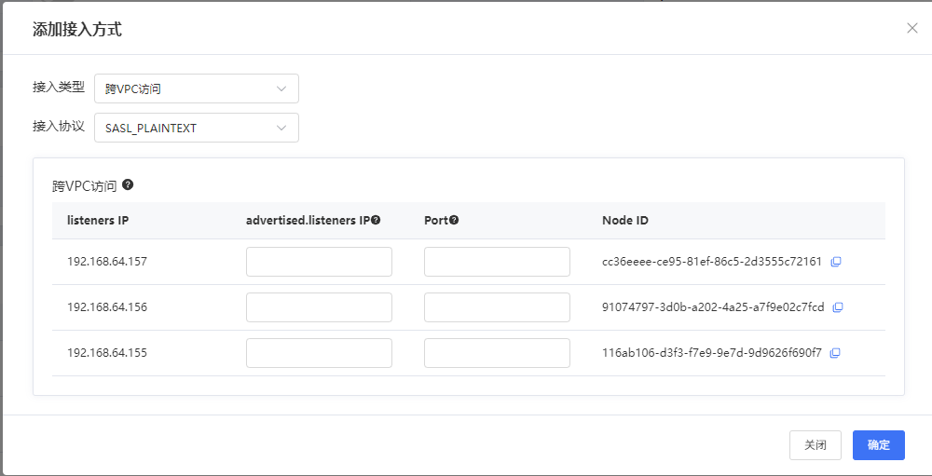Click the help icon beside the 跨VPC访问 heading
This screenshot has height=476, width=932.
(128, 185)
